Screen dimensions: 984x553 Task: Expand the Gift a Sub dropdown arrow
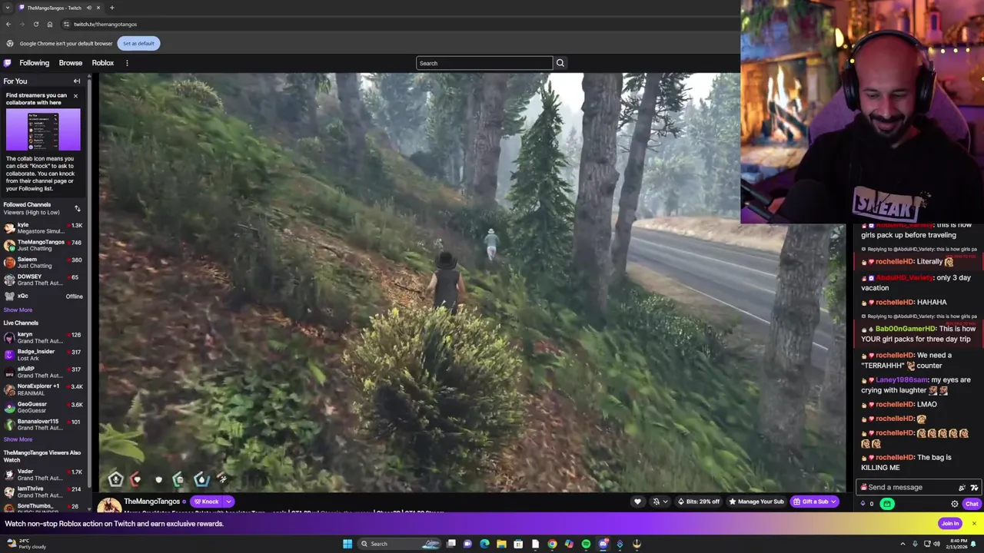point(835,502)
